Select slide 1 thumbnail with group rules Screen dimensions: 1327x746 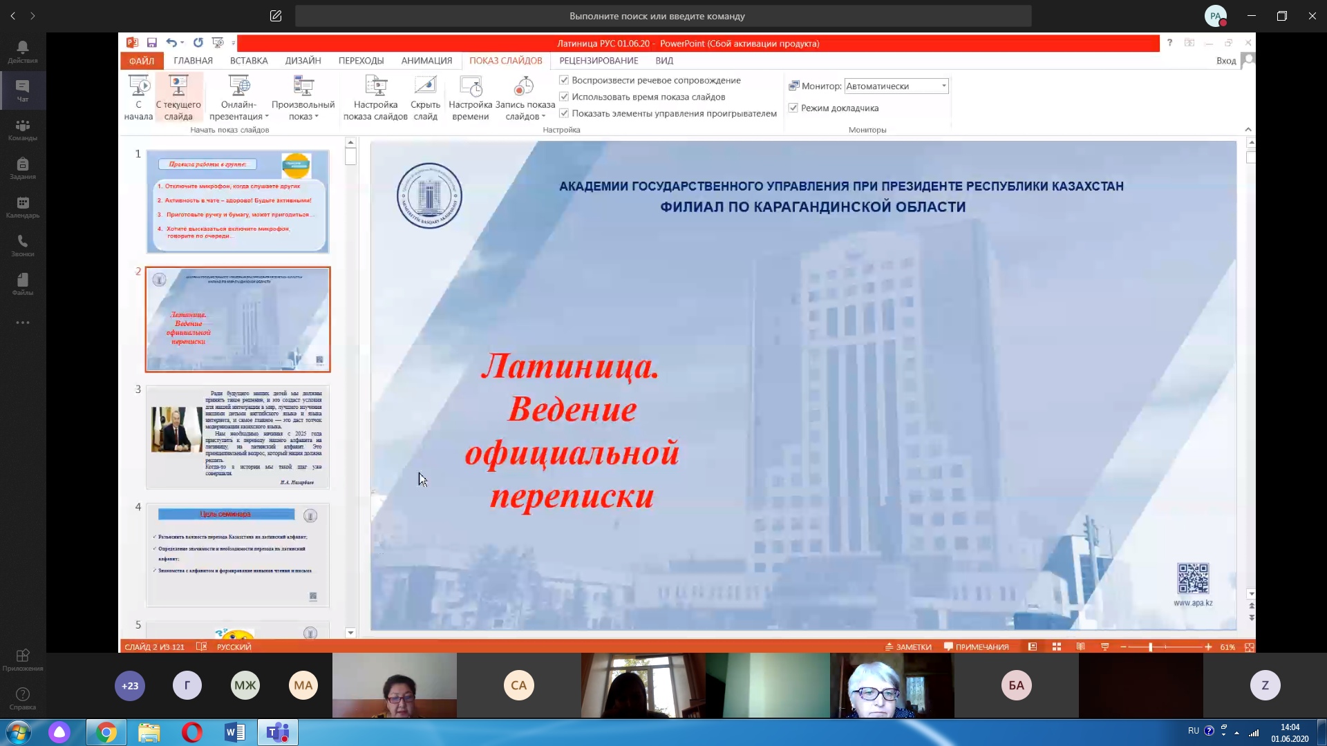(x=237, y=201)
